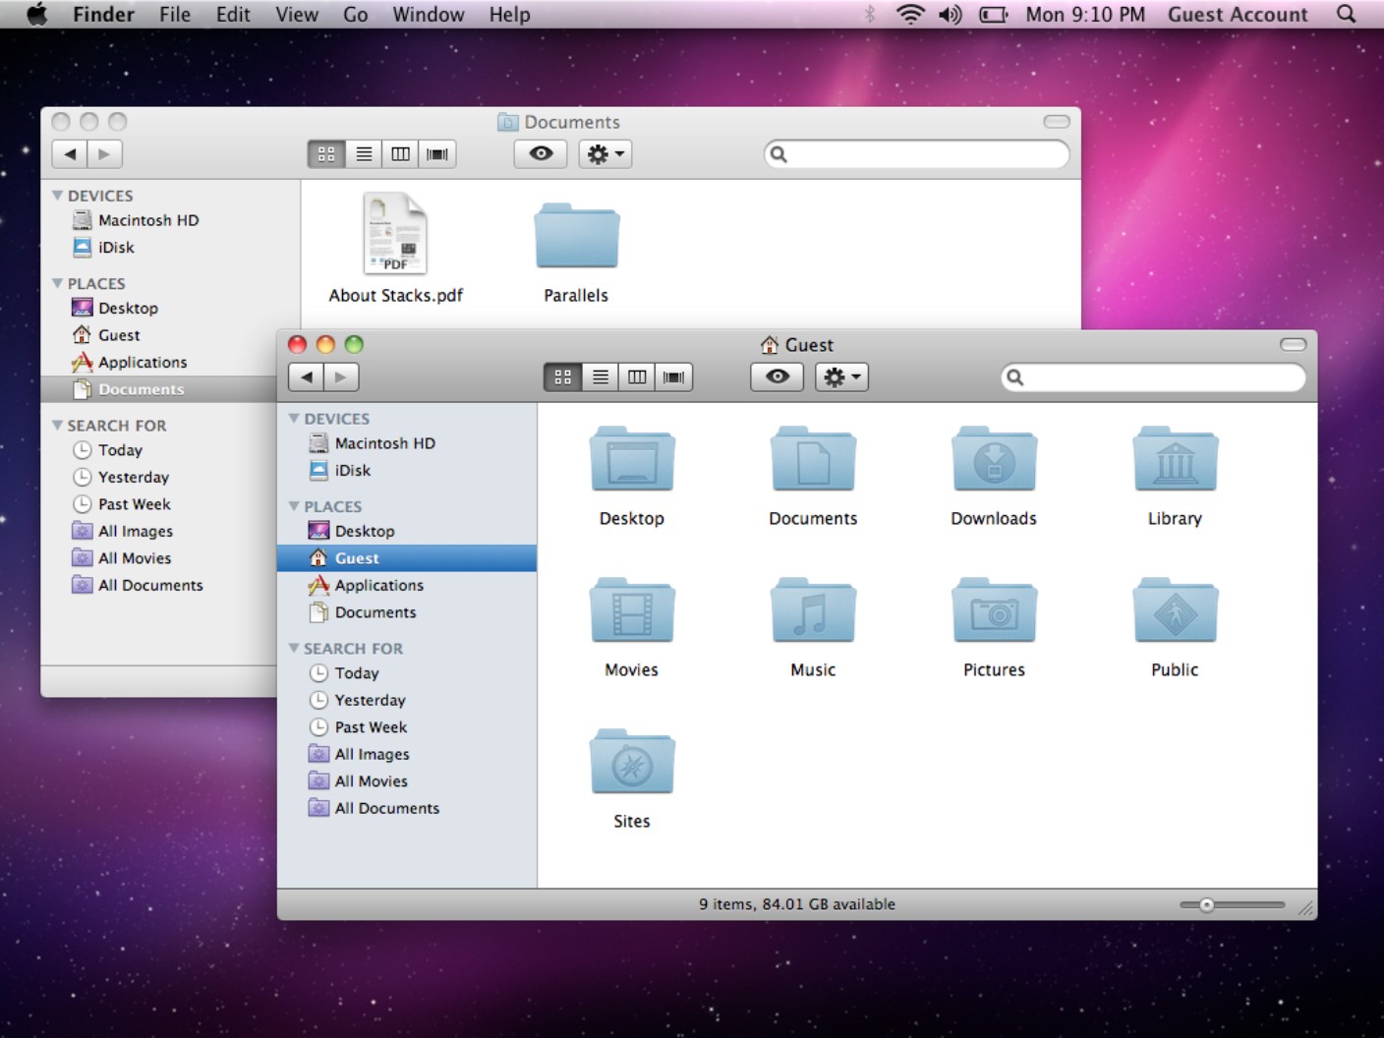Click the icon size slider in status bar

pyautogui.click(x=1207, y=905)
